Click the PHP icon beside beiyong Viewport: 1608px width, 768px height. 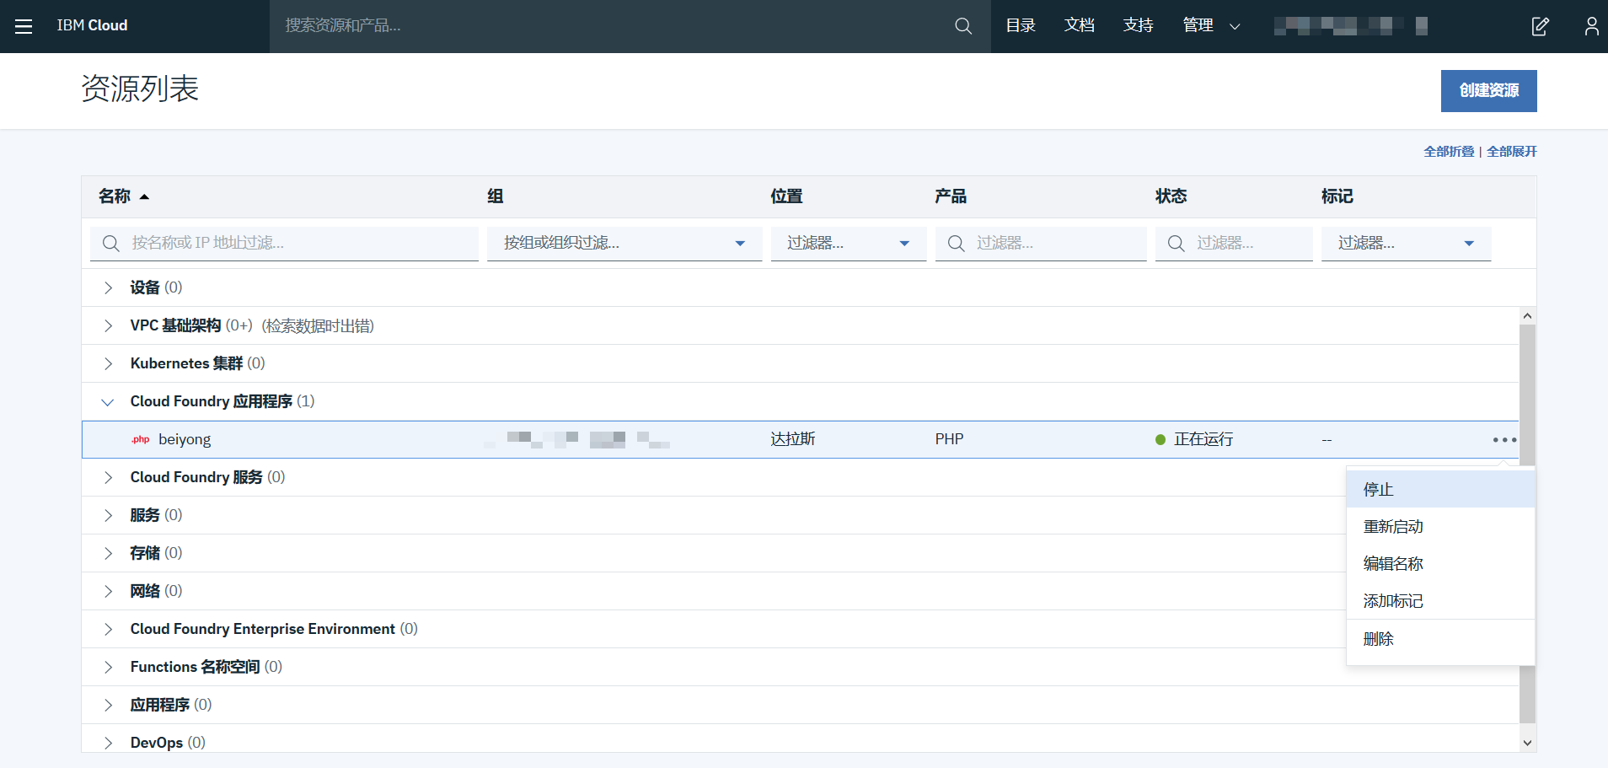coord(141,439)
